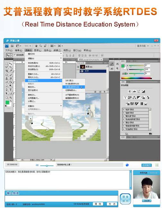Click the chat log scrollbar down arrow
The height and width of the screenshot is (208, 162).
(131, 188)
